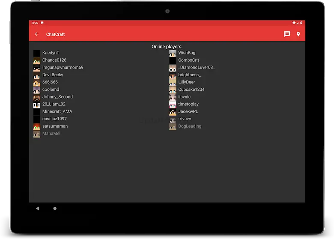This screenshot has width=334, height=239.
Task: Click Chance0126's avatar head
Action: click(37, 61)
